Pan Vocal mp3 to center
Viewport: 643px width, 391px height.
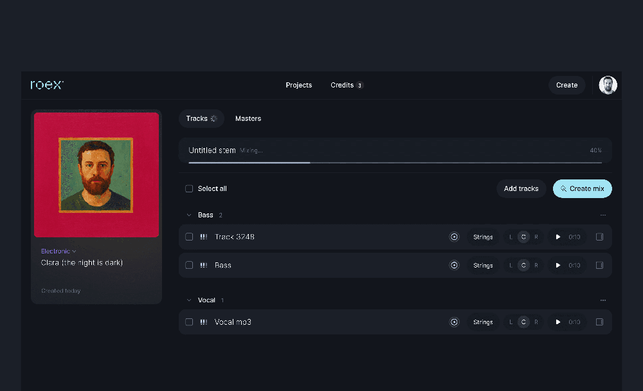[523, 322]
